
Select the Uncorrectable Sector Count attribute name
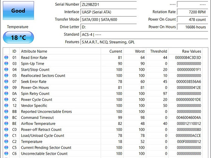(x=44, y=153)
